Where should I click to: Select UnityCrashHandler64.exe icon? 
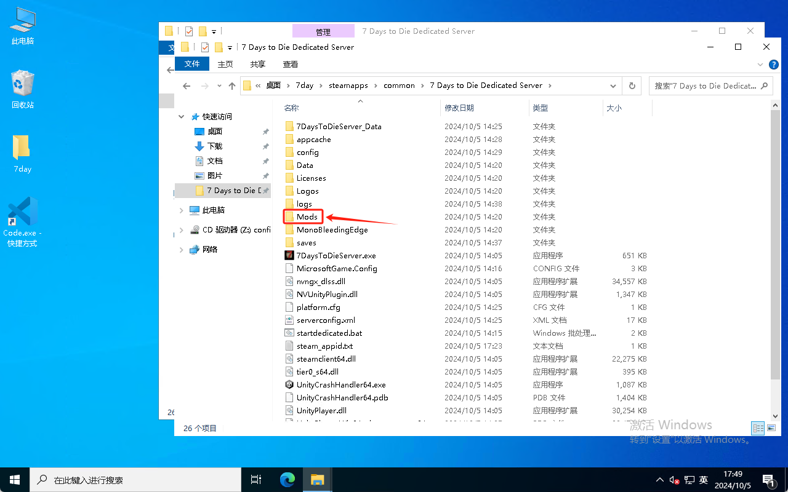(x=289, y=384)
